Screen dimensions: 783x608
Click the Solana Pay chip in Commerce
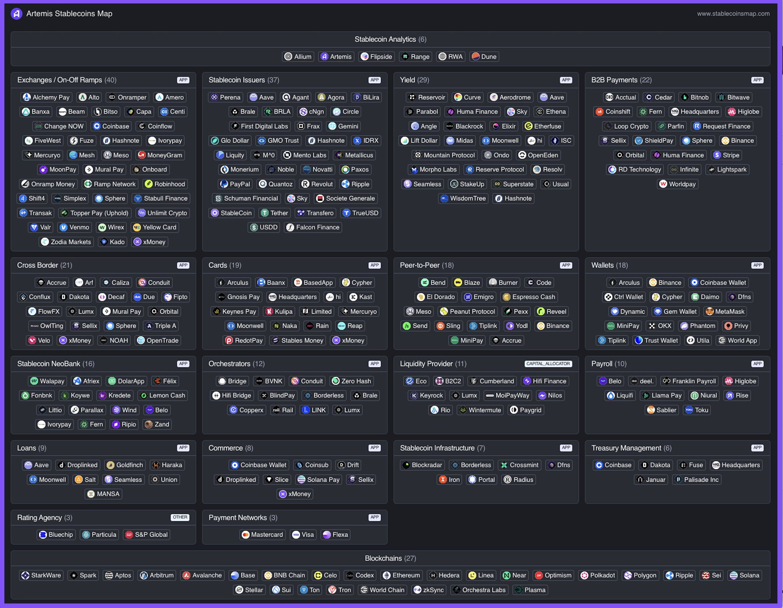319,480
